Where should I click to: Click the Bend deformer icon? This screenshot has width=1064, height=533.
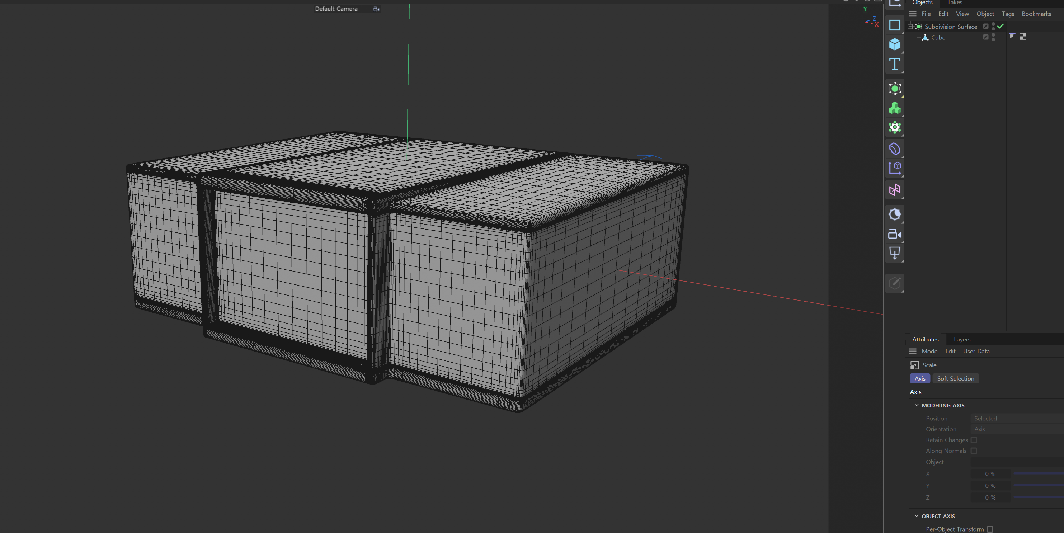pyautogui.click(x=895, y=149)
